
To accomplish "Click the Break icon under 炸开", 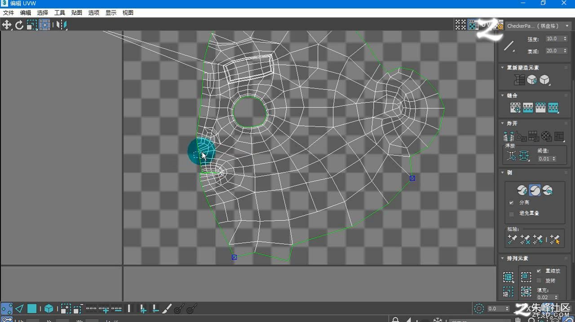I will pos(509,135).
